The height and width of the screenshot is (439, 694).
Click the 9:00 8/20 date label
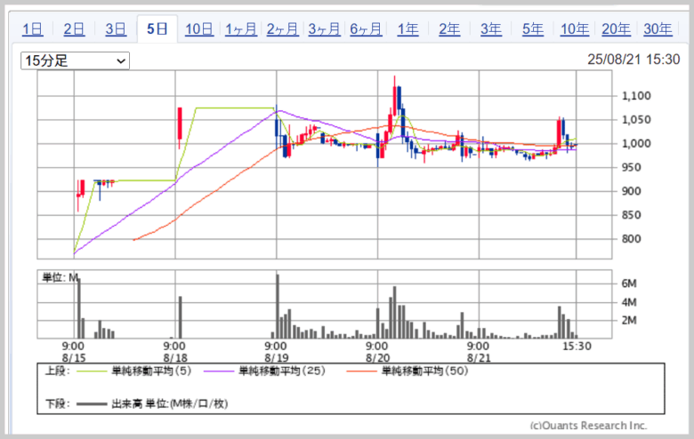[377, 352]
